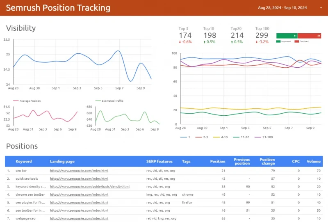
Task: Click the Semrush Position Tracking title
Action: pos(58,8)
